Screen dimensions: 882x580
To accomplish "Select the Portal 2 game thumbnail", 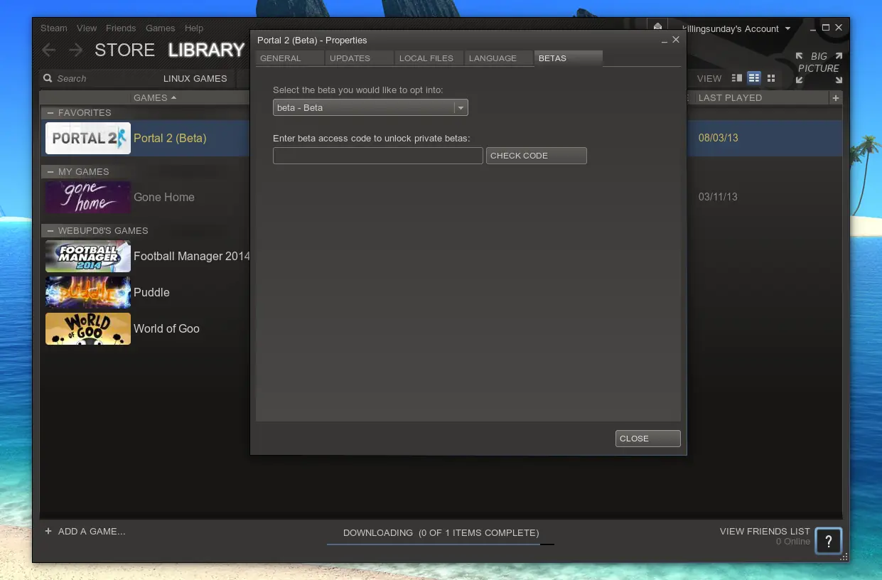I will [x=88, y=138].
